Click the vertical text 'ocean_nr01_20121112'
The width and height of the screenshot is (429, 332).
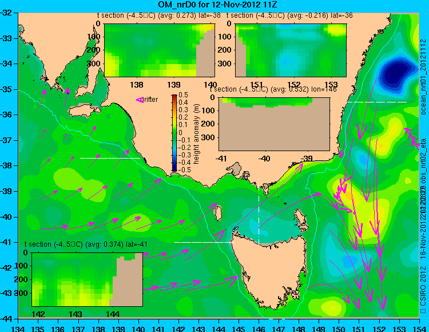423,77
